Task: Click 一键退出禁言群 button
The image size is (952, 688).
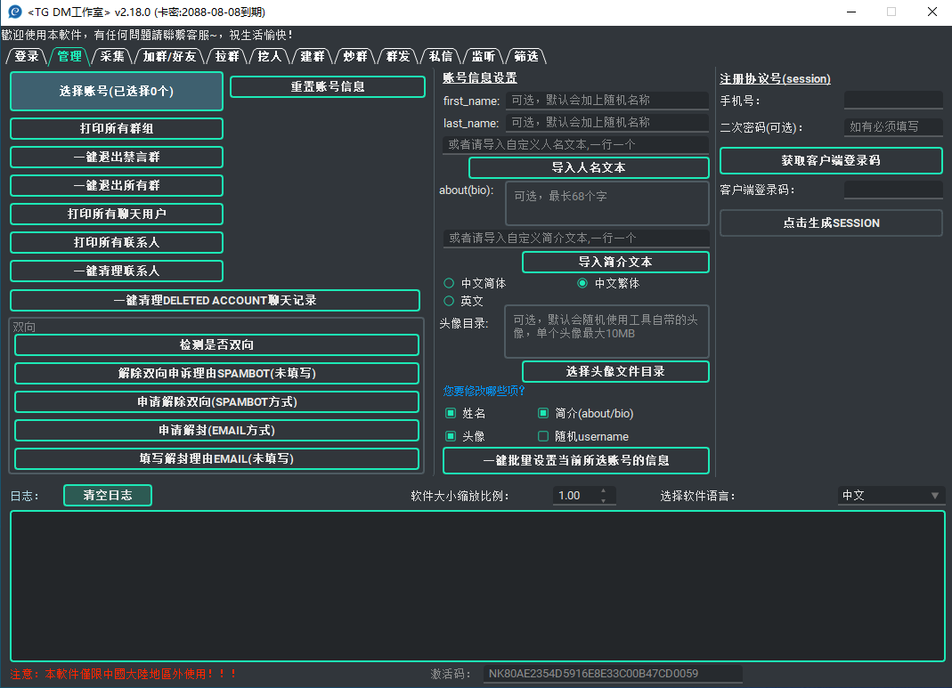Action: pyautogui.click(x=117, y=158)
